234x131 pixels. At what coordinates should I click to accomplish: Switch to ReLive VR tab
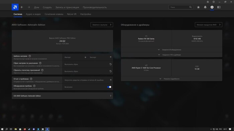(72, 14)
